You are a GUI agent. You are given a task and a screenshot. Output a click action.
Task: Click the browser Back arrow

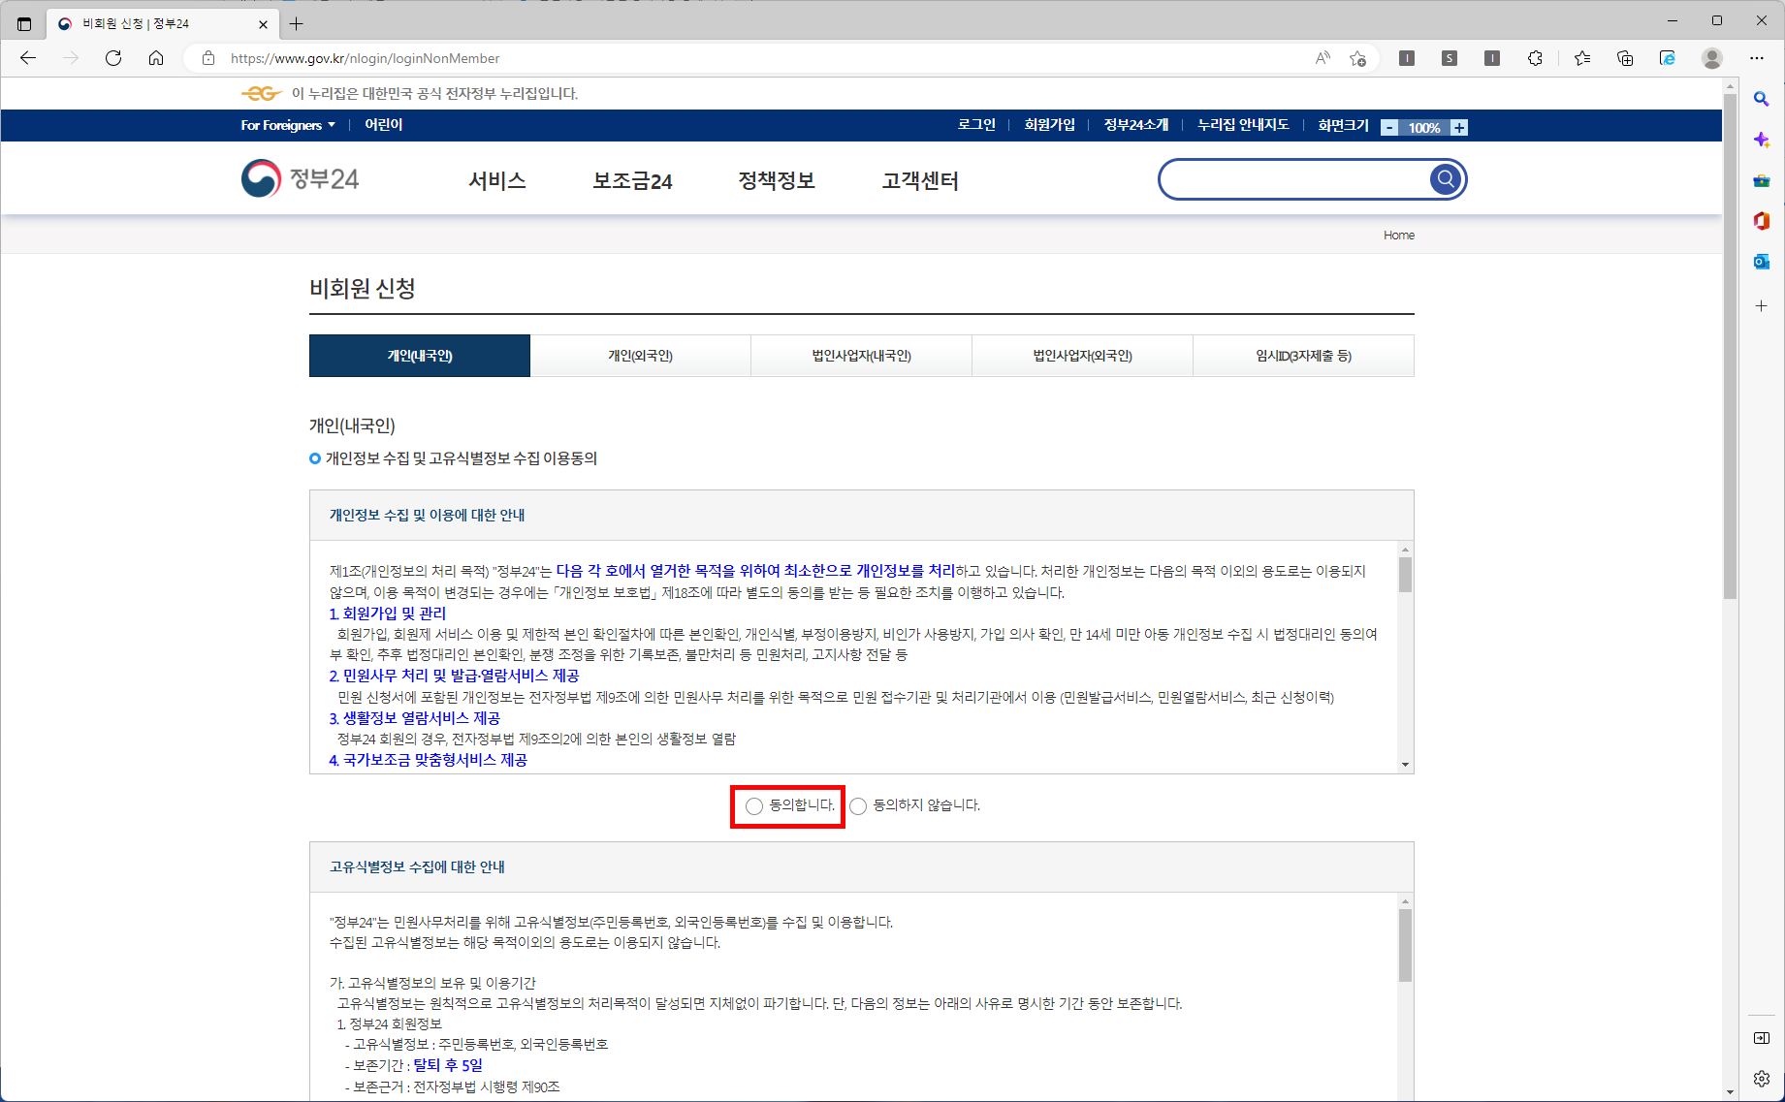pos(28,58)
